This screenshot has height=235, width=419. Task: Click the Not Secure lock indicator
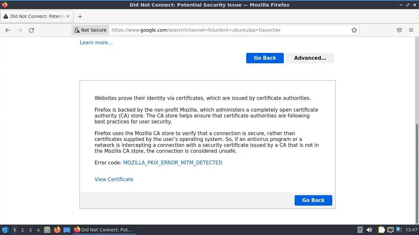pyautogui.click(x=90, y=30)
